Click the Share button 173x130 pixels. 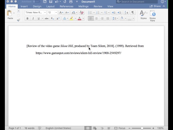(155, 6)
